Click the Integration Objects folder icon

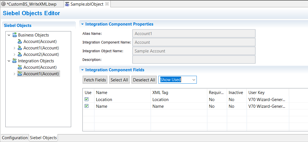pyautogui.click(x=14, y=61)
